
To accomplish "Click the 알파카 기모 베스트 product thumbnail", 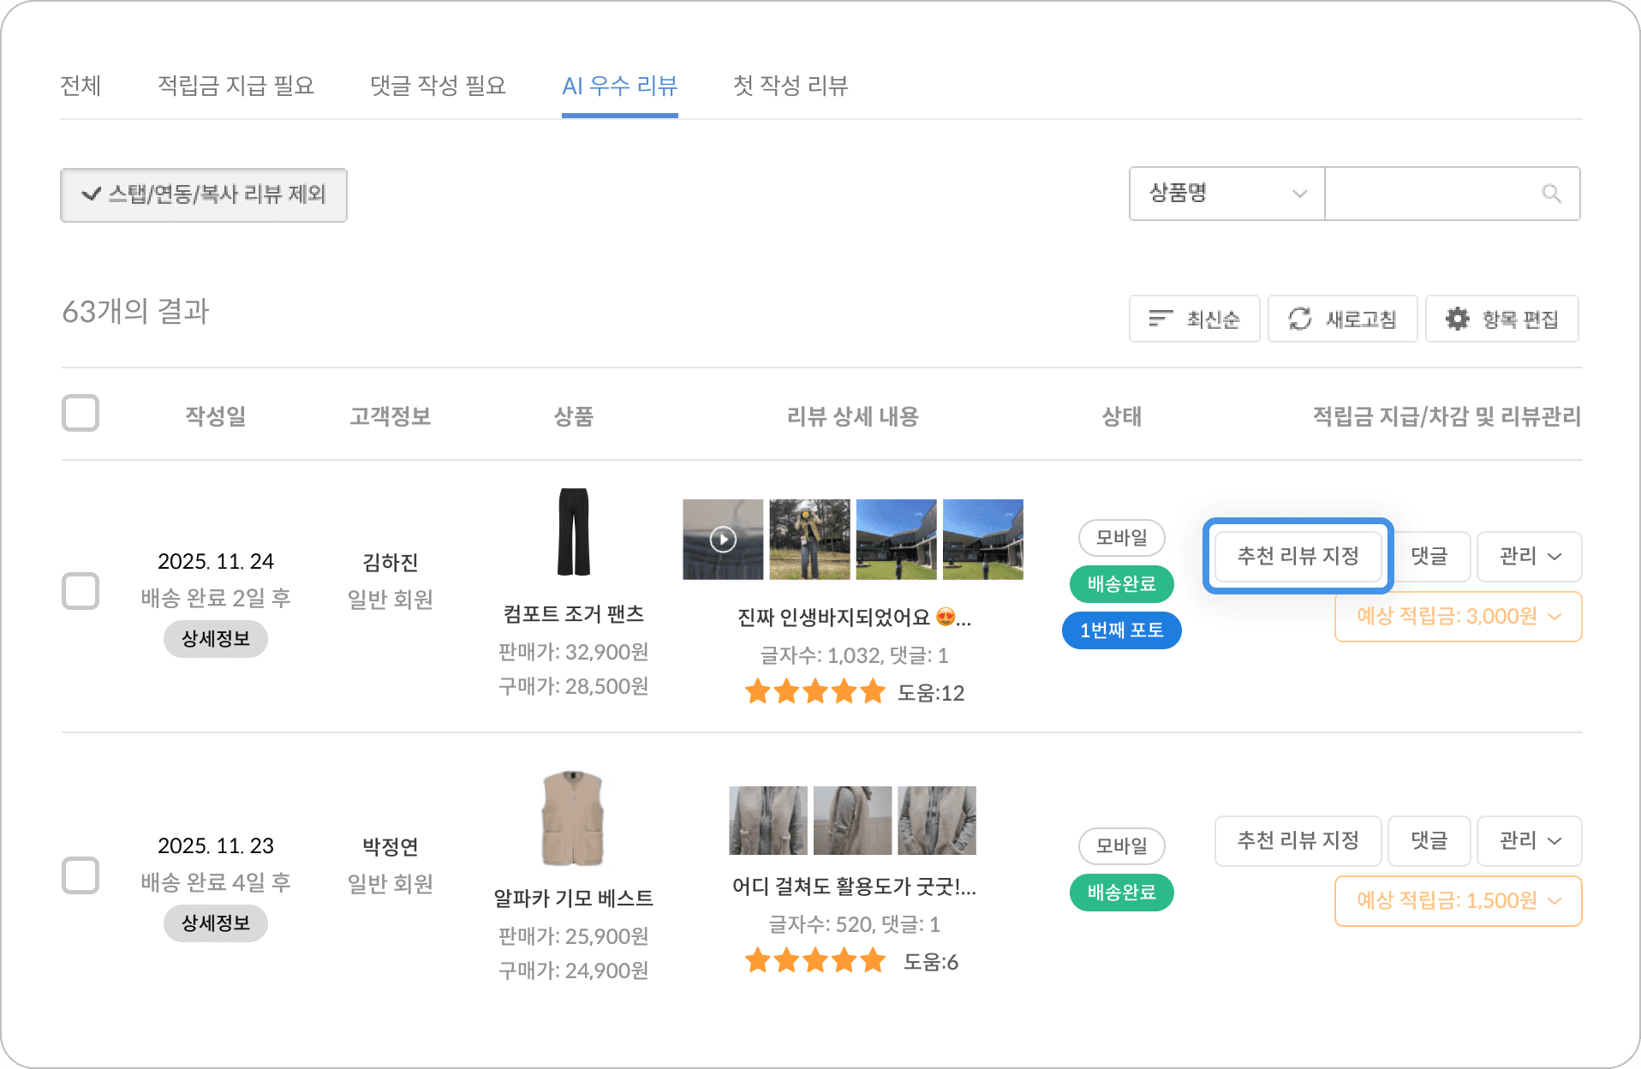I will click(x=574, y=818).
